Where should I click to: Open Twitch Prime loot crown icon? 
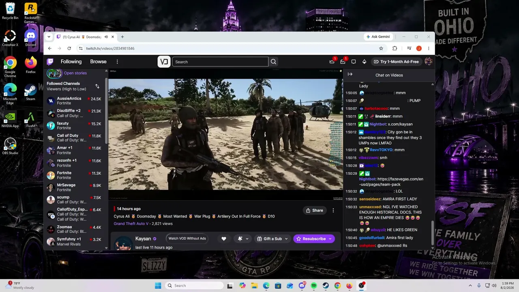point(332,62)
